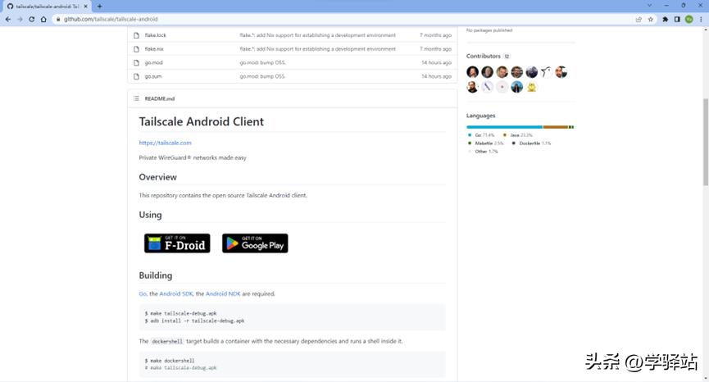Click the Get it on F-Droid badge
Viewport: 709px width, 382px height.
pyautogui.click(x=177, y=243)
